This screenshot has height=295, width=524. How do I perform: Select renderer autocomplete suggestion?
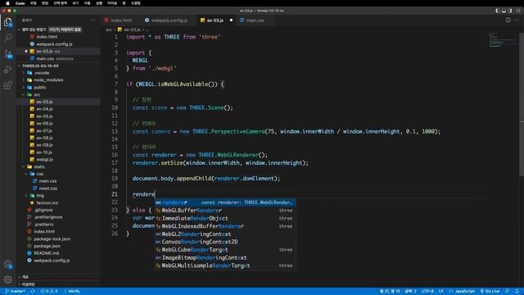pos(225,202)
